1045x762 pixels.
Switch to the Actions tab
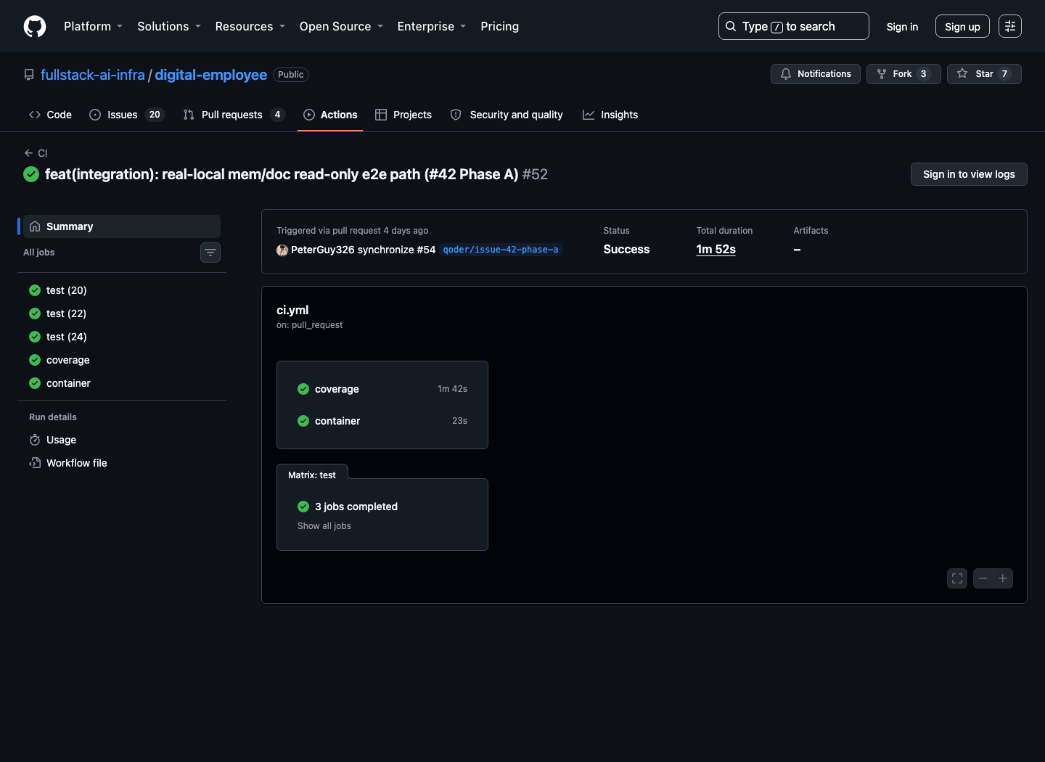tap(330, 115)
